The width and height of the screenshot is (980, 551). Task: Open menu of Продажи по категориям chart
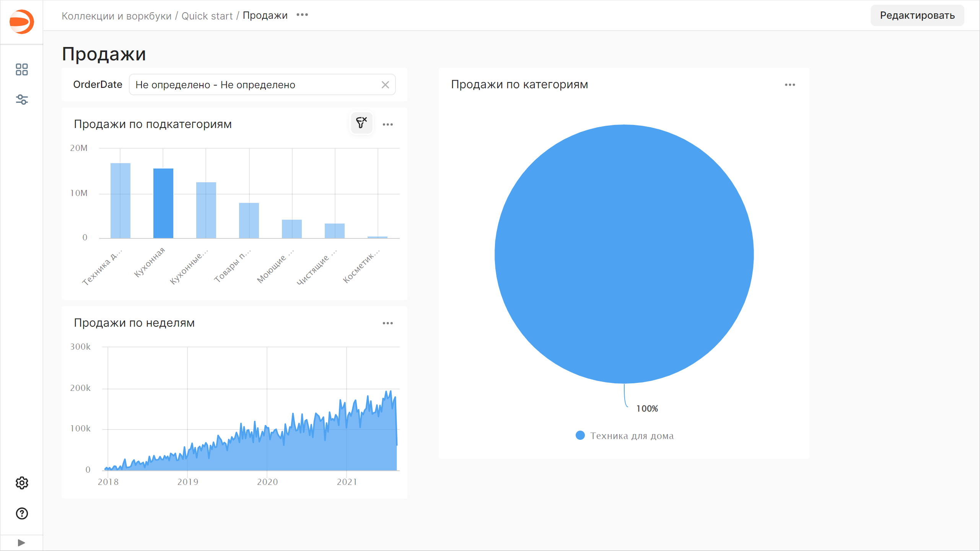pos(790,85)
